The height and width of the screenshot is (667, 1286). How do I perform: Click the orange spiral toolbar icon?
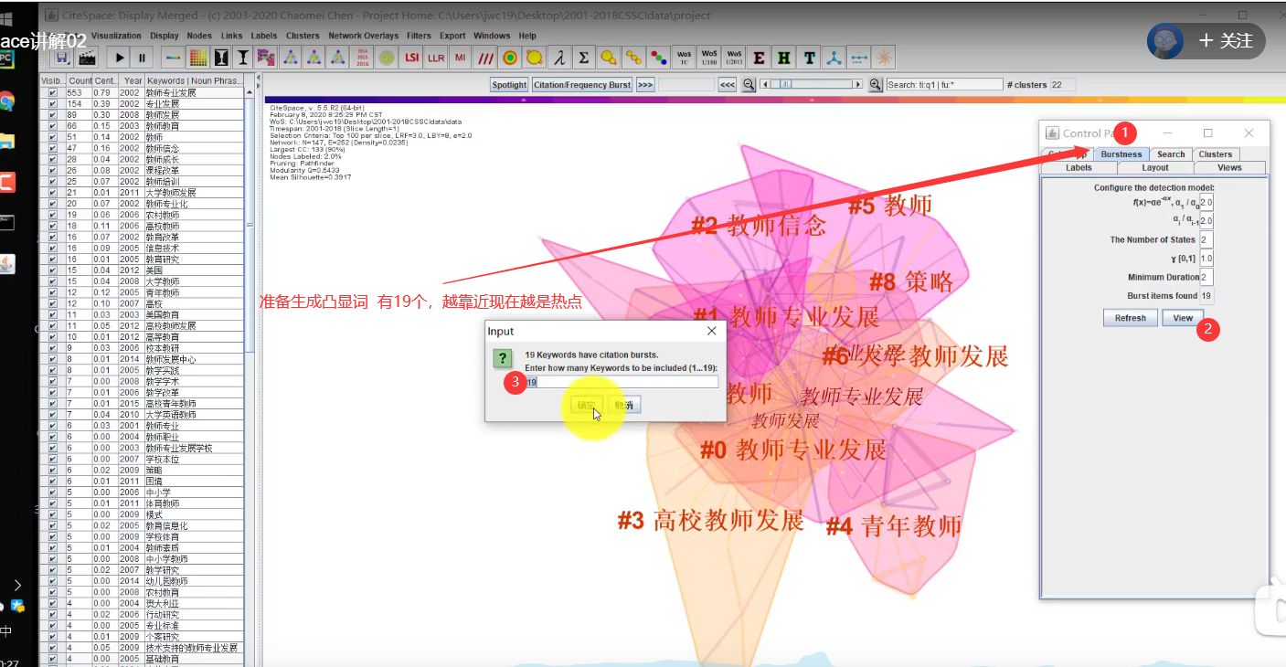click(883, 58)
